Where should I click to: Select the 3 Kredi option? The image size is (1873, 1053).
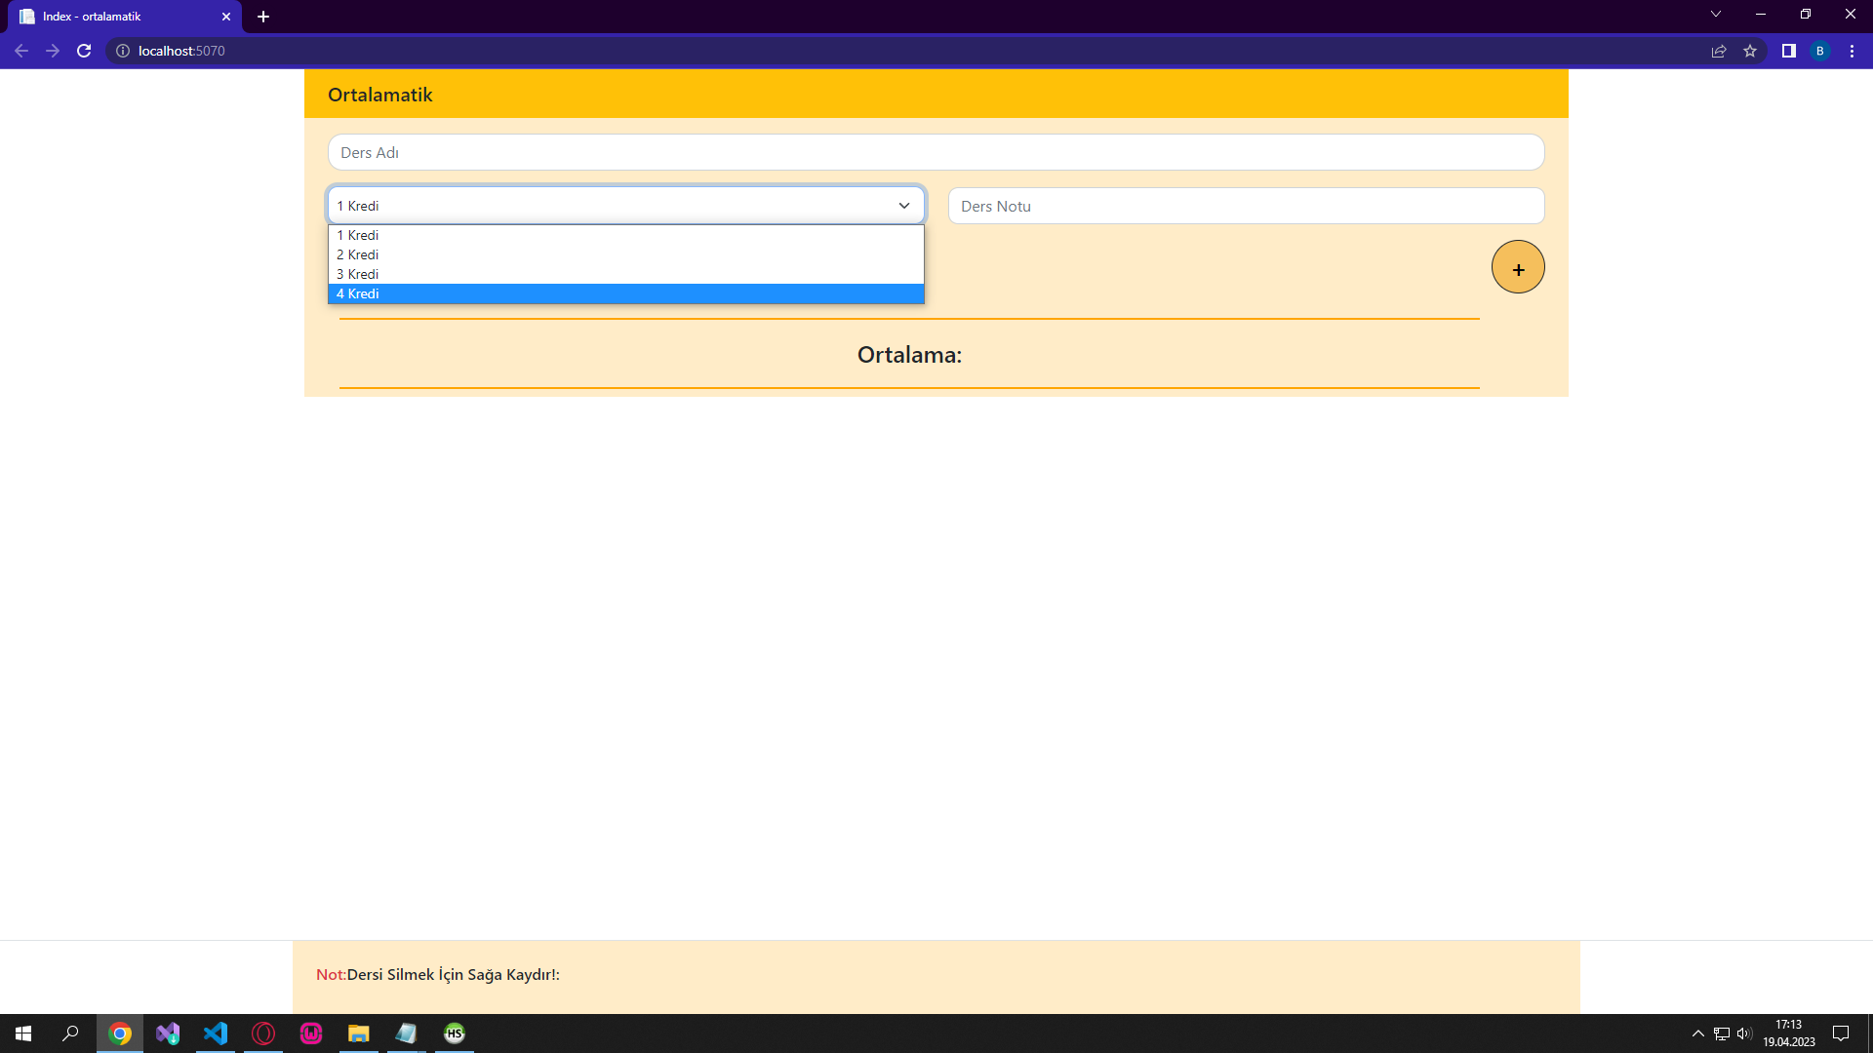click(357, 274)
